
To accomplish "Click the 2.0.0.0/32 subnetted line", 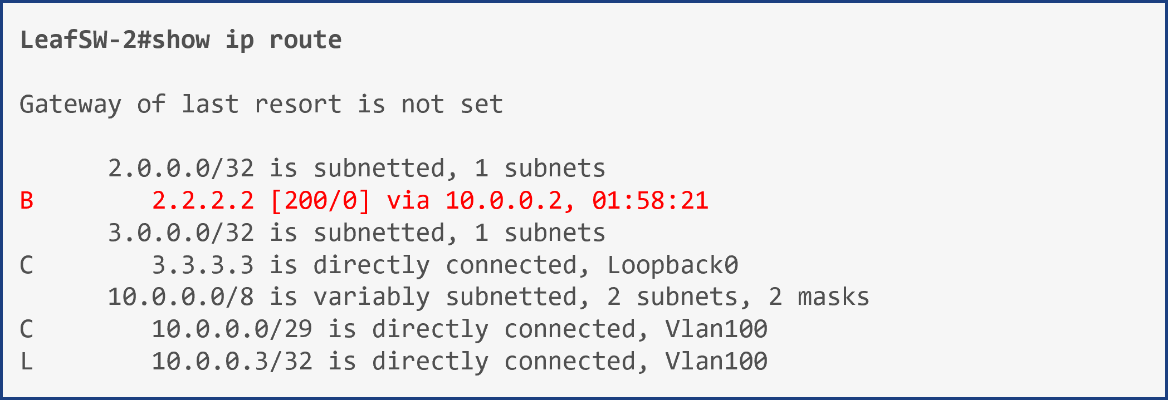I will point(356,169).
